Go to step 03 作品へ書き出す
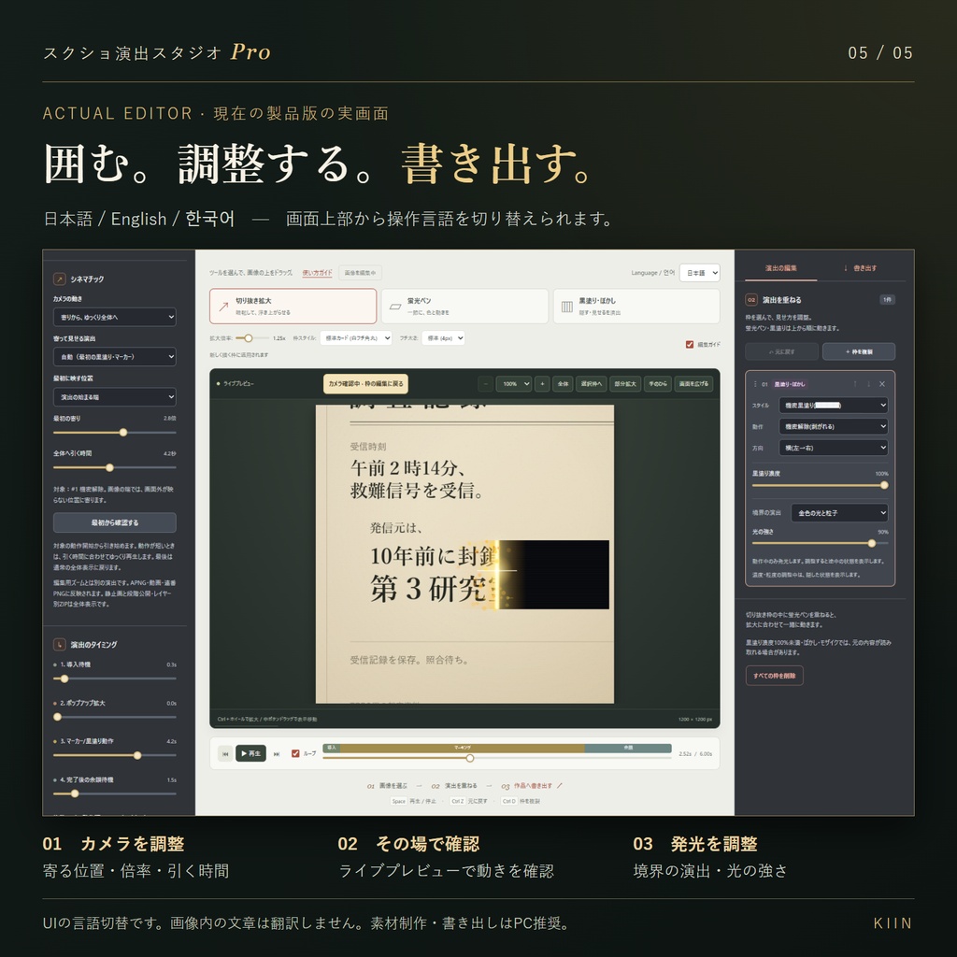This screenshot has width=957, height=957. tap(531, 785)
